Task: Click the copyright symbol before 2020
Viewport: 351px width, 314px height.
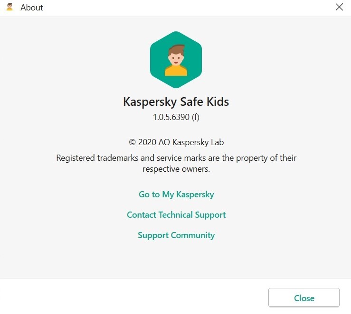Action: click(133, 142)
